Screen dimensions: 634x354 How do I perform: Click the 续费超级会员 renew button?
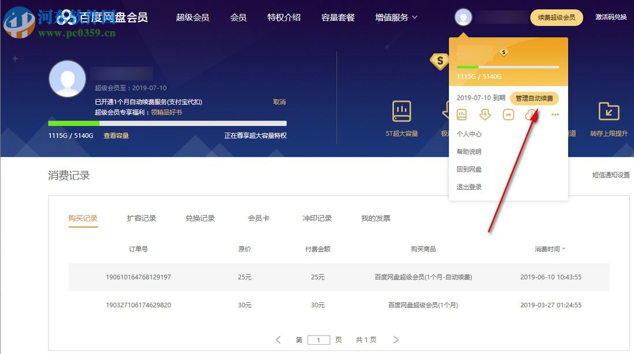(556, 17)
